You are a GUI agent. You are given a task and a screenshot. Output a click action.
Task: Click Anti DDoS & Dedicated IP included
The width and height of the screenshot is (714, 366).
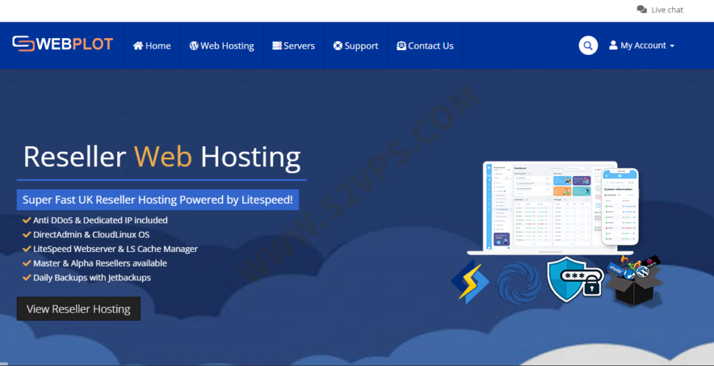click(x=100, y=220)
